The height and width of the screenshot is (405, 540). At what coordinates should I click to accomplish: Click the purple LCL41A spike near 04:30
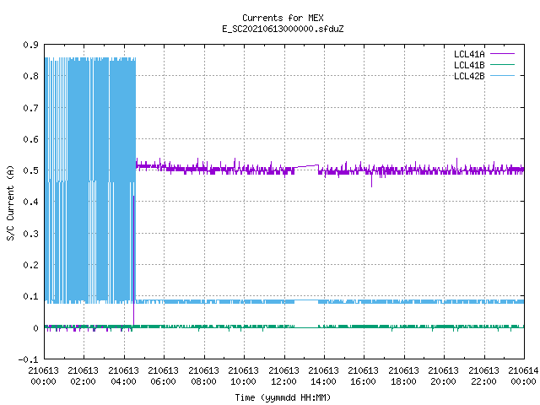[133, 260]
